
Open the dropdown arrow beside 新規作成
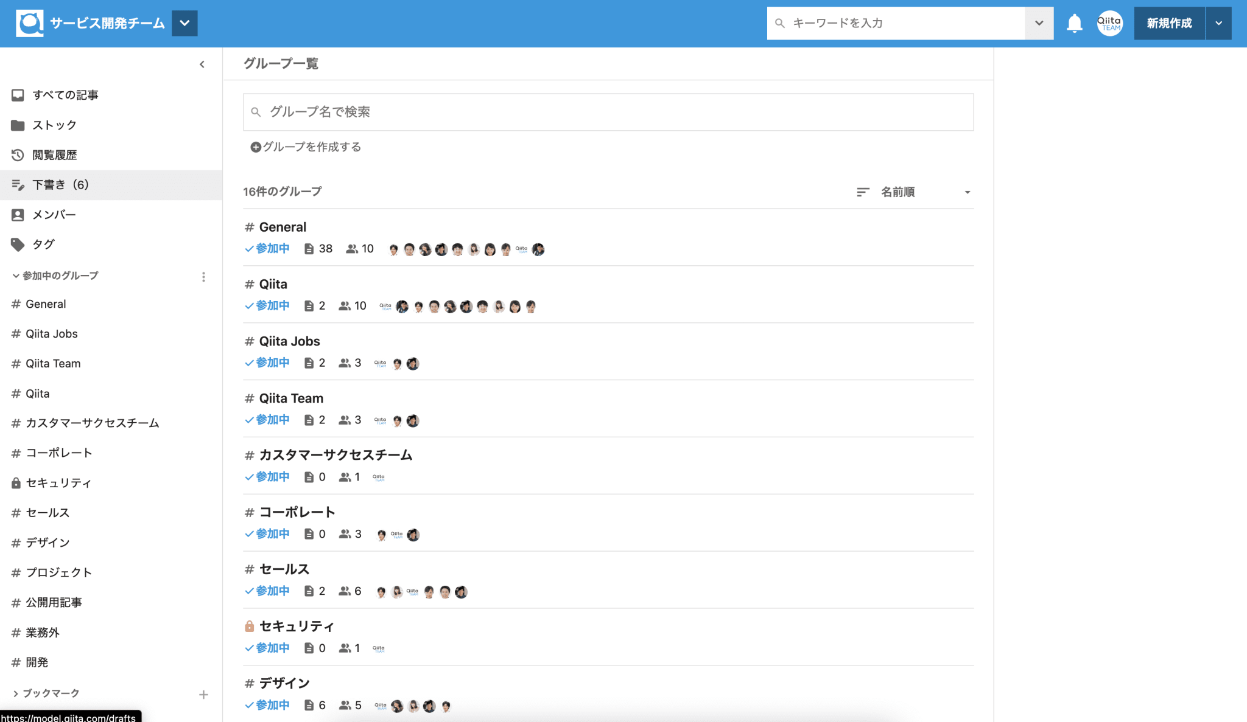point(1218,23)
